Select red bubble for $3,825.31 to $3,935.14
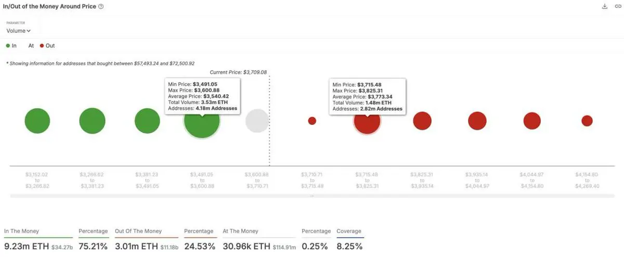 coord(422,121)
